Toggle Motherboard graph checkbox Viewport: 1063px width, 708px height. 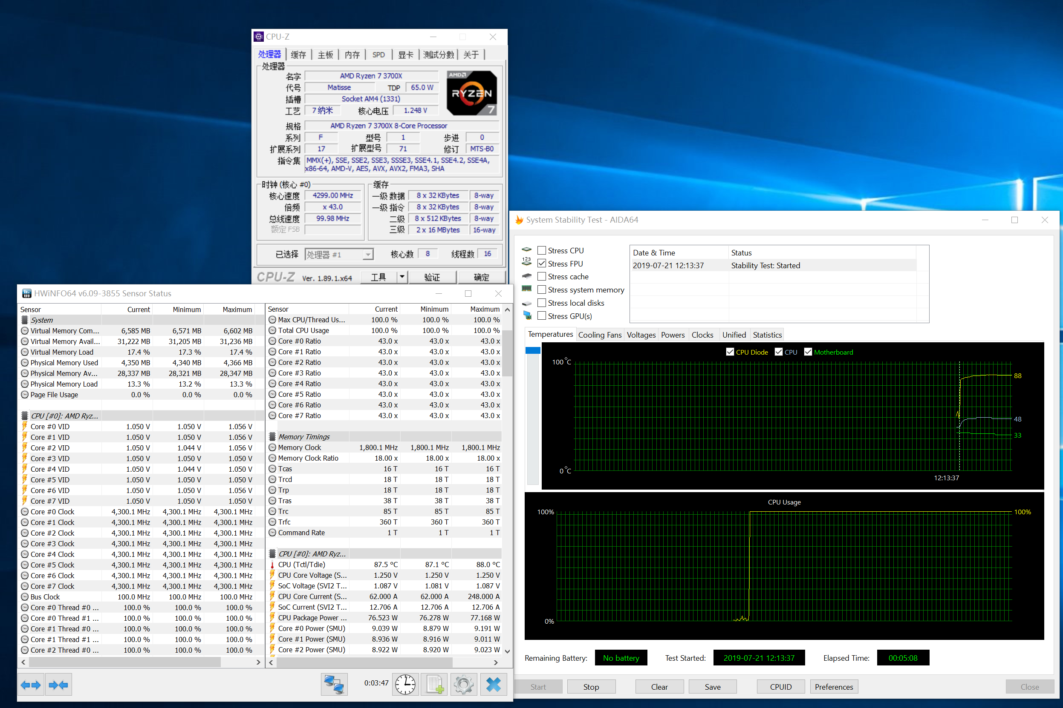pos(808,352)
